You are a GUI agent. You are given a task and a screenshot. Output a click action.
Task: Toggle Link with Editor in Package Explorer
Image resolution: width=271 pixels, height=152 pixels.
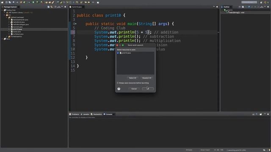coord(52,7)
